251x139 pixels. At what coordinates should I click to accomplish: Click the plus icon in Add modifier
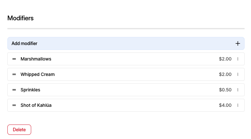[x=238, y=43]
